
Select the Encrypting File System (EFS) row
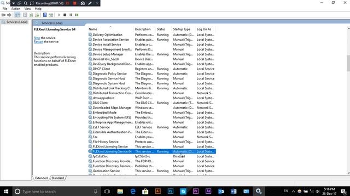click(x=152, y=118)
